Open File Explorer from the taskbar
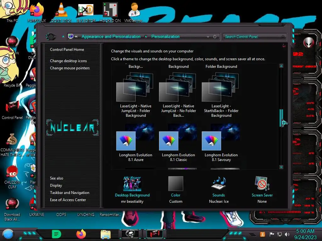 pos(106,234)
